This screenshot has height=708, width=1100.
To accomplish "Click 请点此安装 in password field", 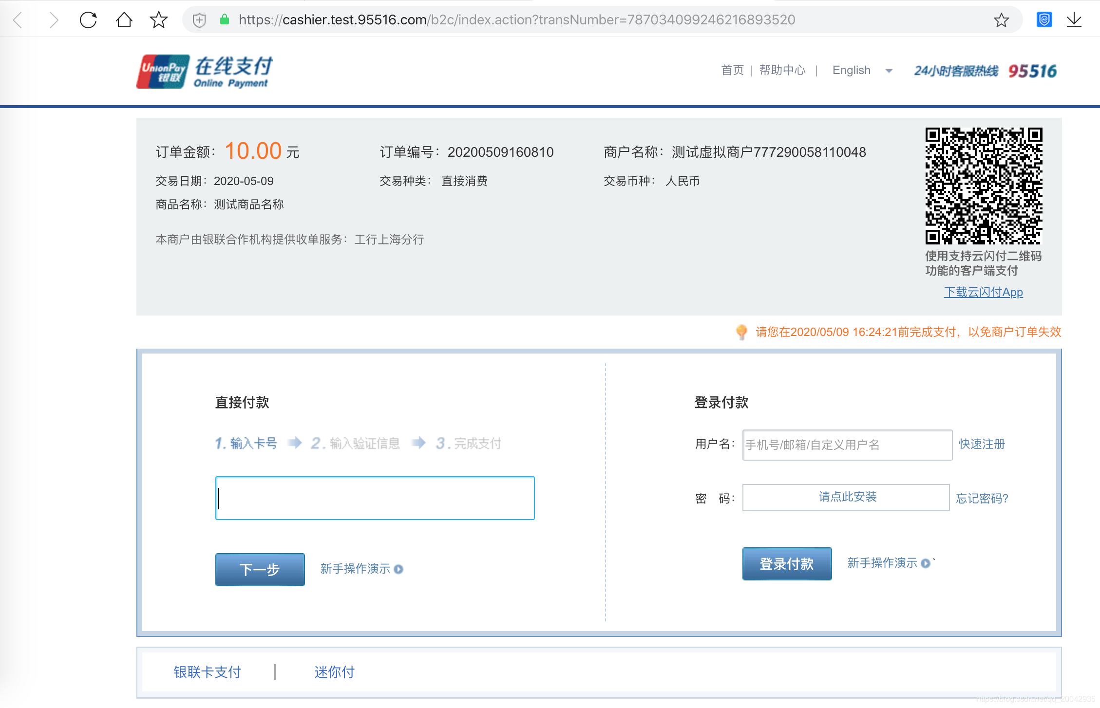I will [847, 497].
